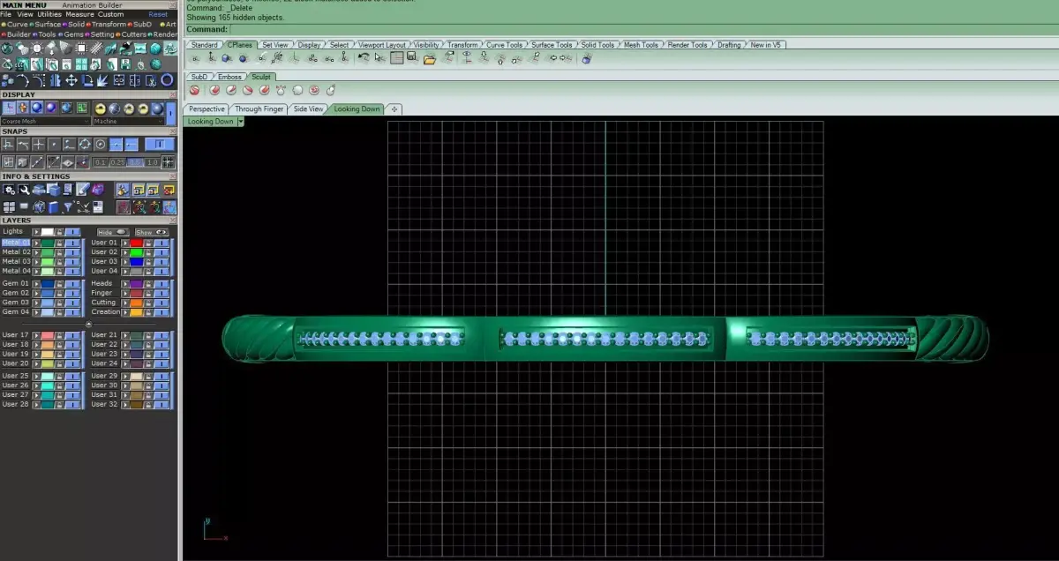Viewport: 1059px width, 561px height.
Task: Open the Looking Down viewport dropdown arrow
Action: [240, 121]
